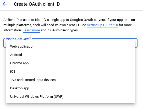Select the iOS option
This screenshot has width=143, height=110.
[x=70, y=72]
